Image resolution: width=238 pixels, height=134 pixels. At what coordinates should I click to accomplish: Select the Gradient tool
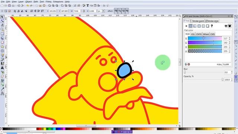[2, 85]
